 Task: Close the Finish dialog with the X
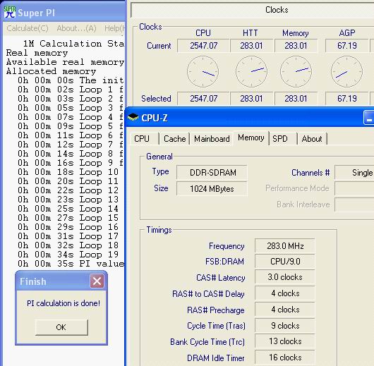coord(97,281)
